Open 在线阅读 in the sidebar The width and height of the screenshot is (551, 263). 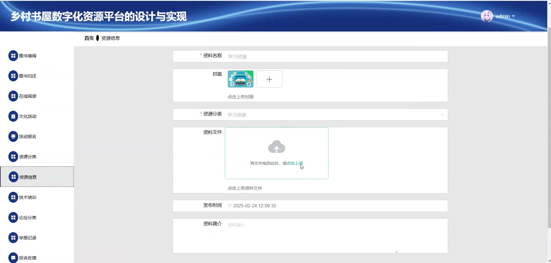pos(28,96)
